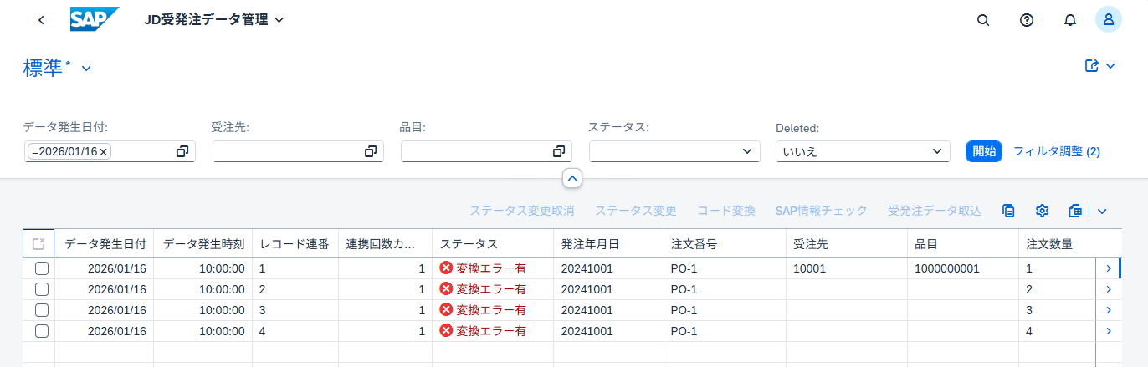Click the SAP logo
This screenshot has height=367, width=1148.
pos(95,19)
